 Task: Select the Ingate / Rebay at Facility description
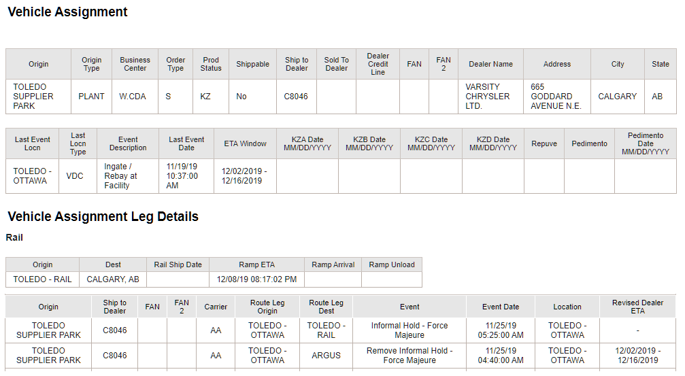pyautogui.click(x=128, y=176)
